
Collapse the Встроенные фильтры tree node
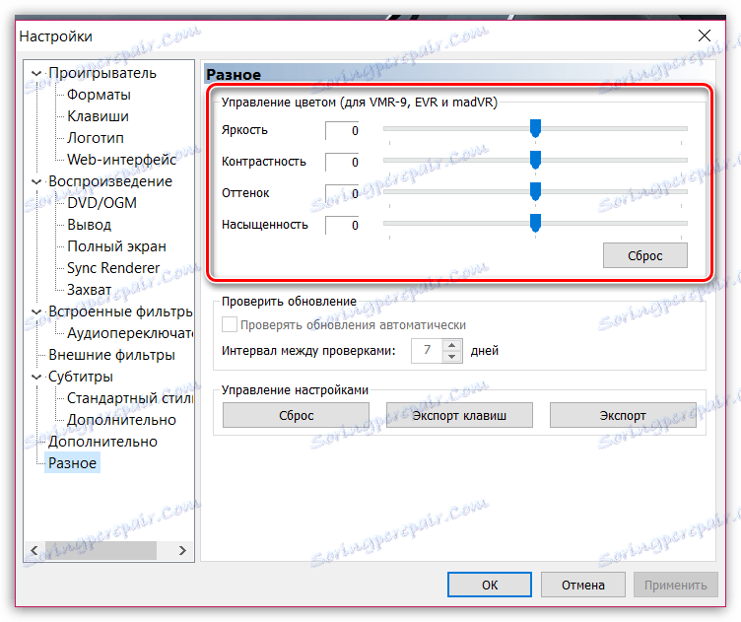click(x=36, y=311)
